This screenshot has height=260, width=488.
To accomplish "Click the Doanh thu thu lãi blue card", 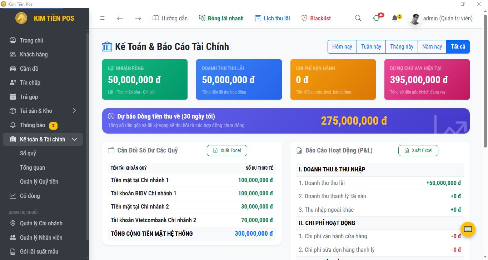I will [239, 79].
